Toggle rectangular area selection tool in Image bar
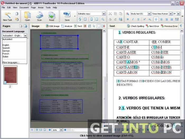Screen dimensions: 185x139 pyautogui.click(x=99, y=26)
